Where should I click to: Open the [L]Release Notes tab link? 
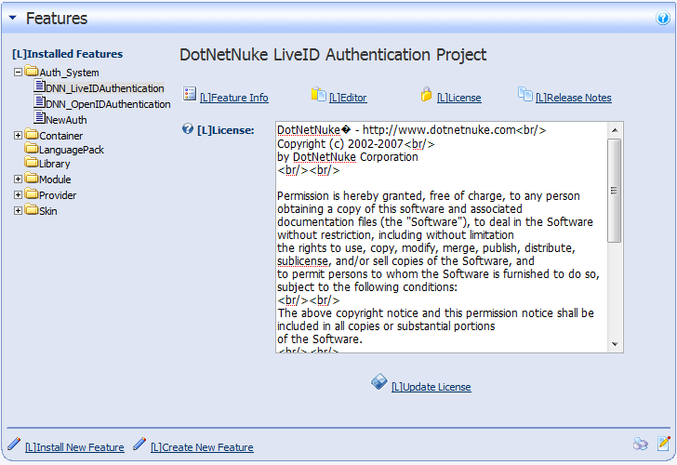(x=574, y=98)
